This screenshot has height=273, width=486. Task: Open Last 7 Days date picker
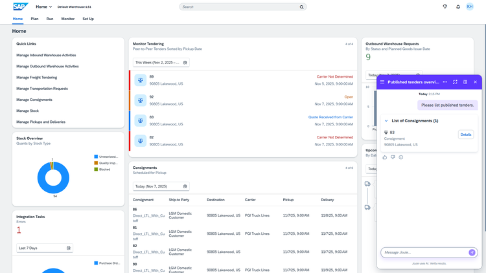(x=45, y=248)
